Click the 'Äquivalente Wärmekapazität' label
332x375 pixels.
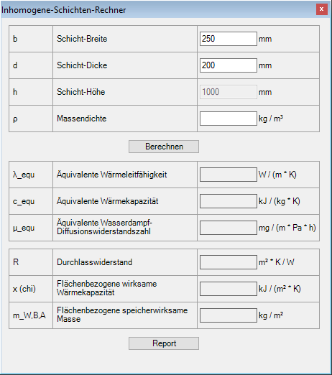point(108,201)
